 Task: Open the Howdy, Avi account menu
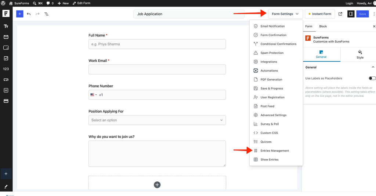click(x=366, y=3)
